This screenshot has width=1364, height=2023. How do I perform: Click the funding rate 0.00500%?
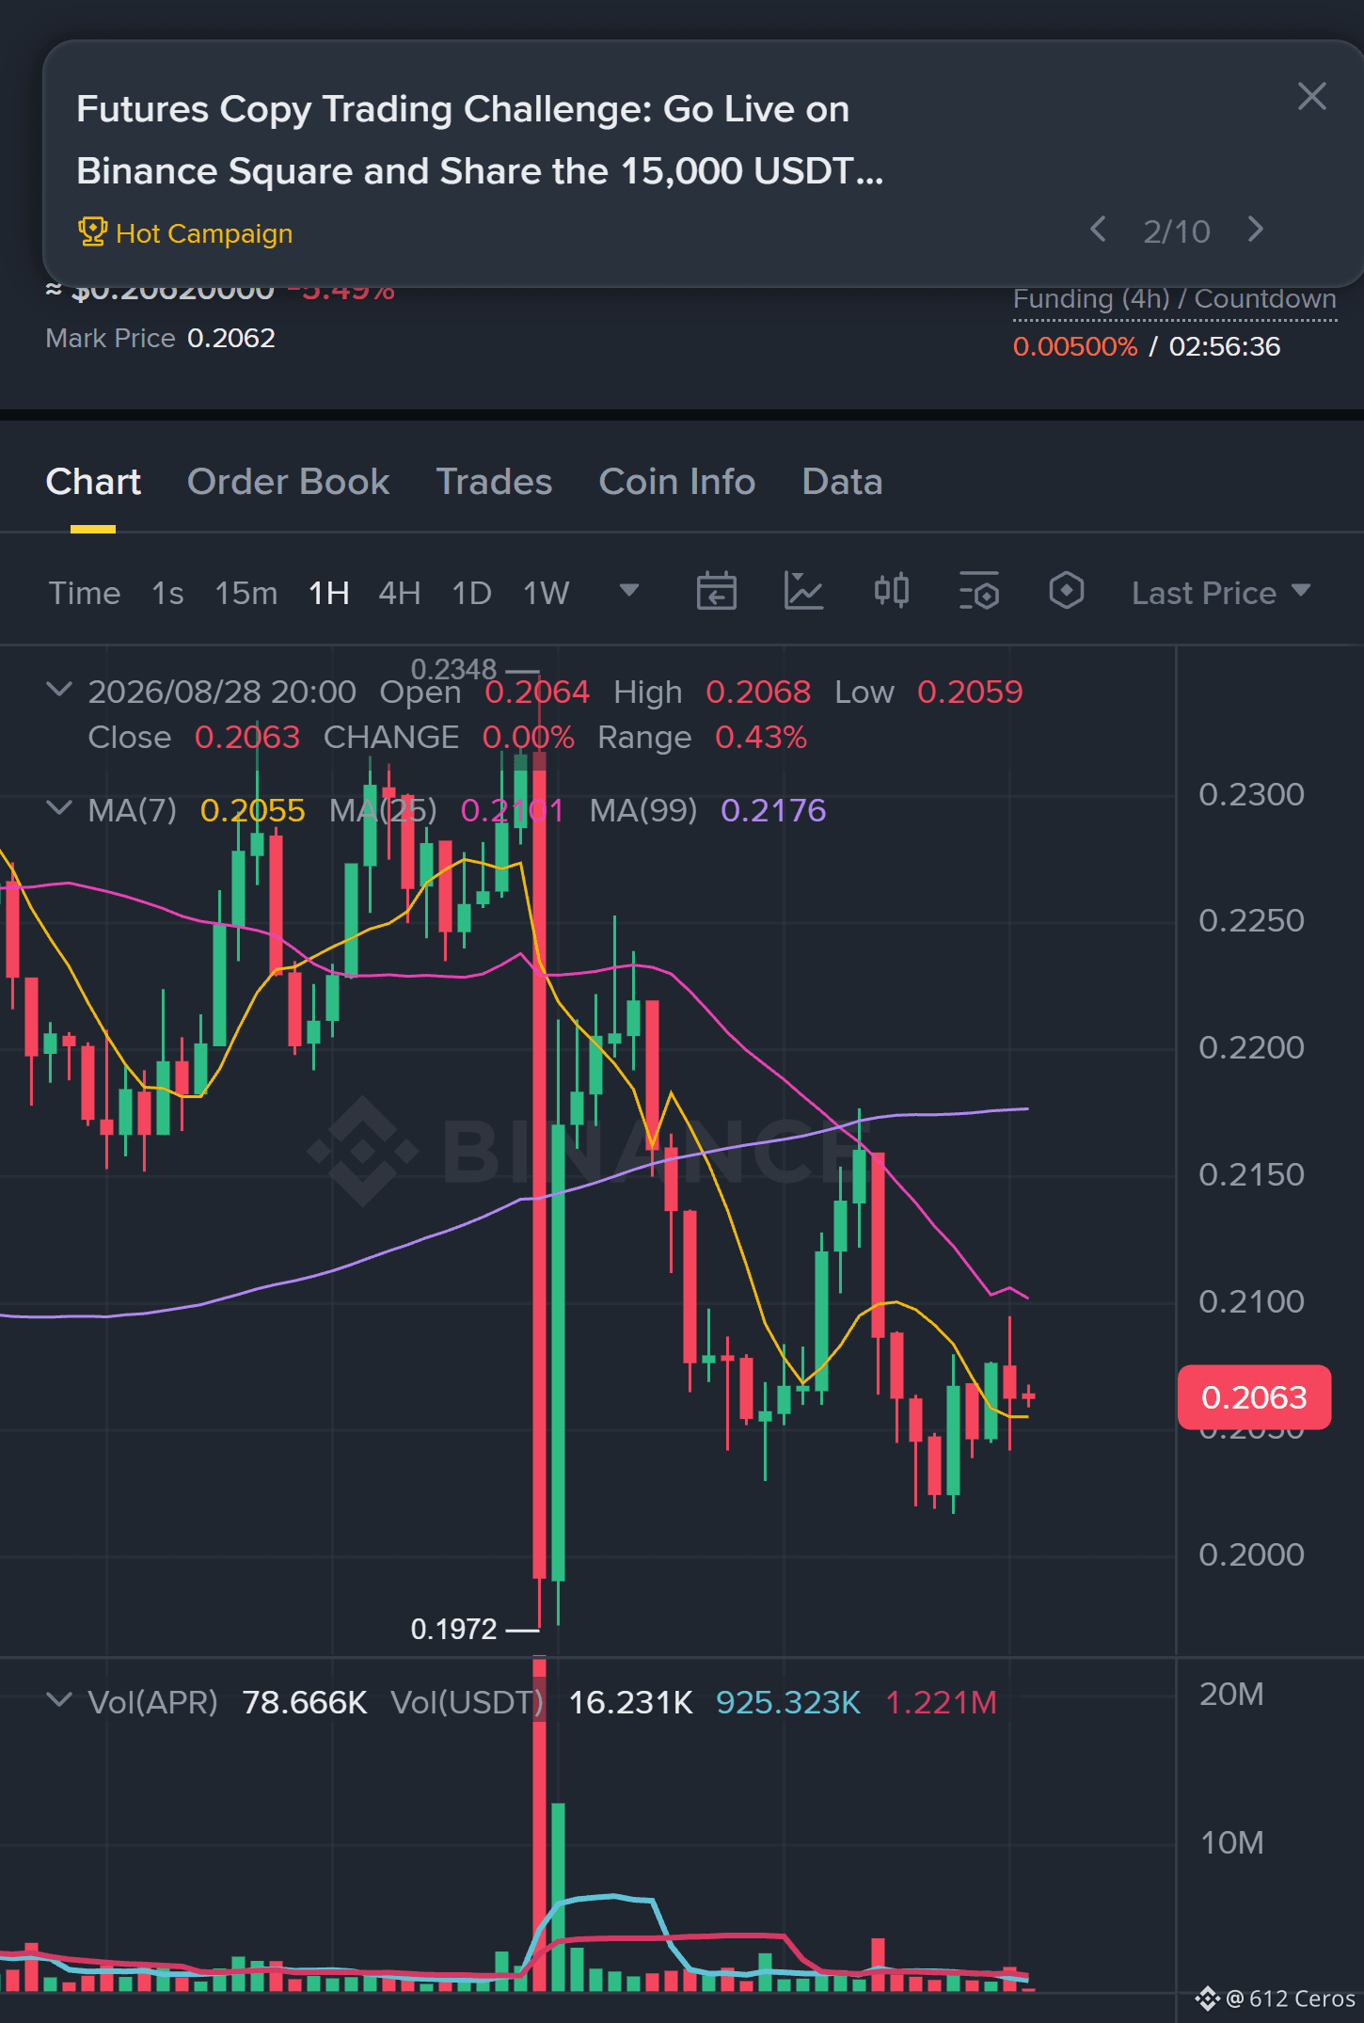(x=1075, y=346)
